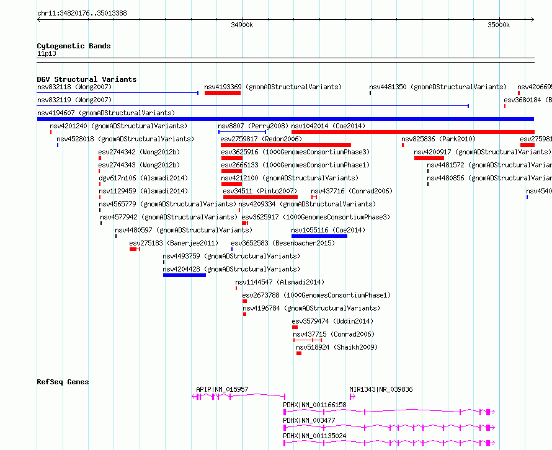Click the MIR1343|NR_039836 gene label
Screen dimensions: 552x450
(x=381, y=389)
